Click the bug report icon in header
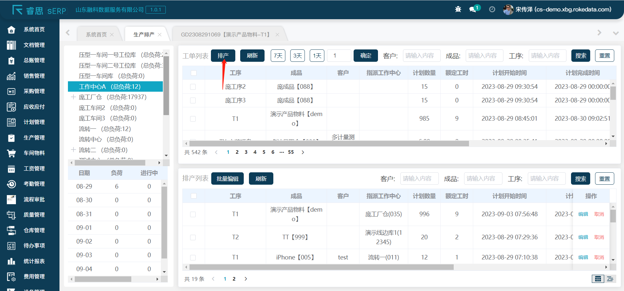 pyautogui.click(x=458, y=9)
